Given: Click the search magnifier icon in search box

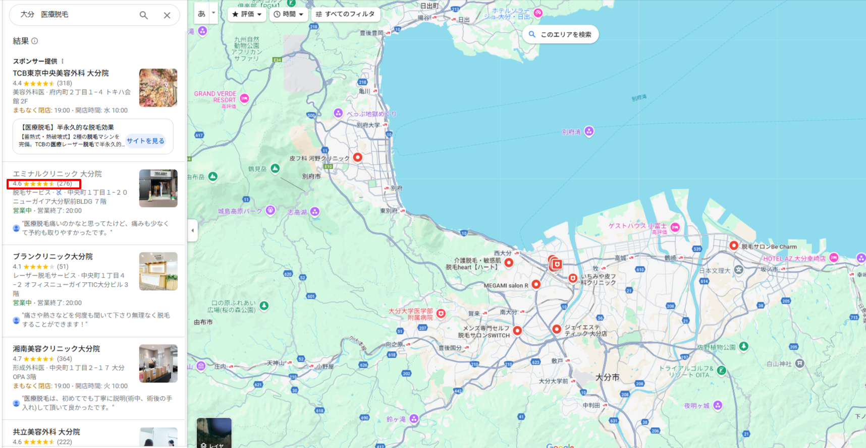Looking at the screenshot, I should coord(144,15).
